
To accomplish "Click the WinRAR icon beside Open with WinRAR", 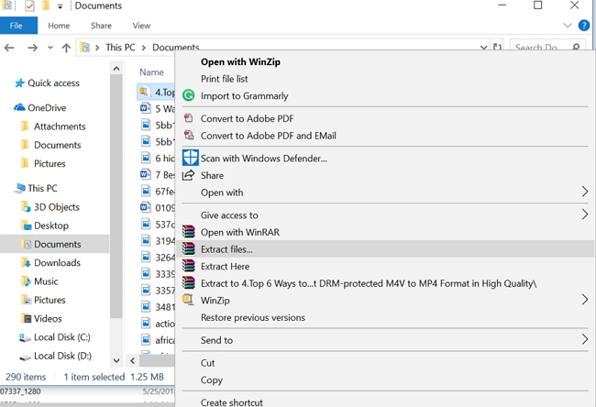I will pos(189,231).
